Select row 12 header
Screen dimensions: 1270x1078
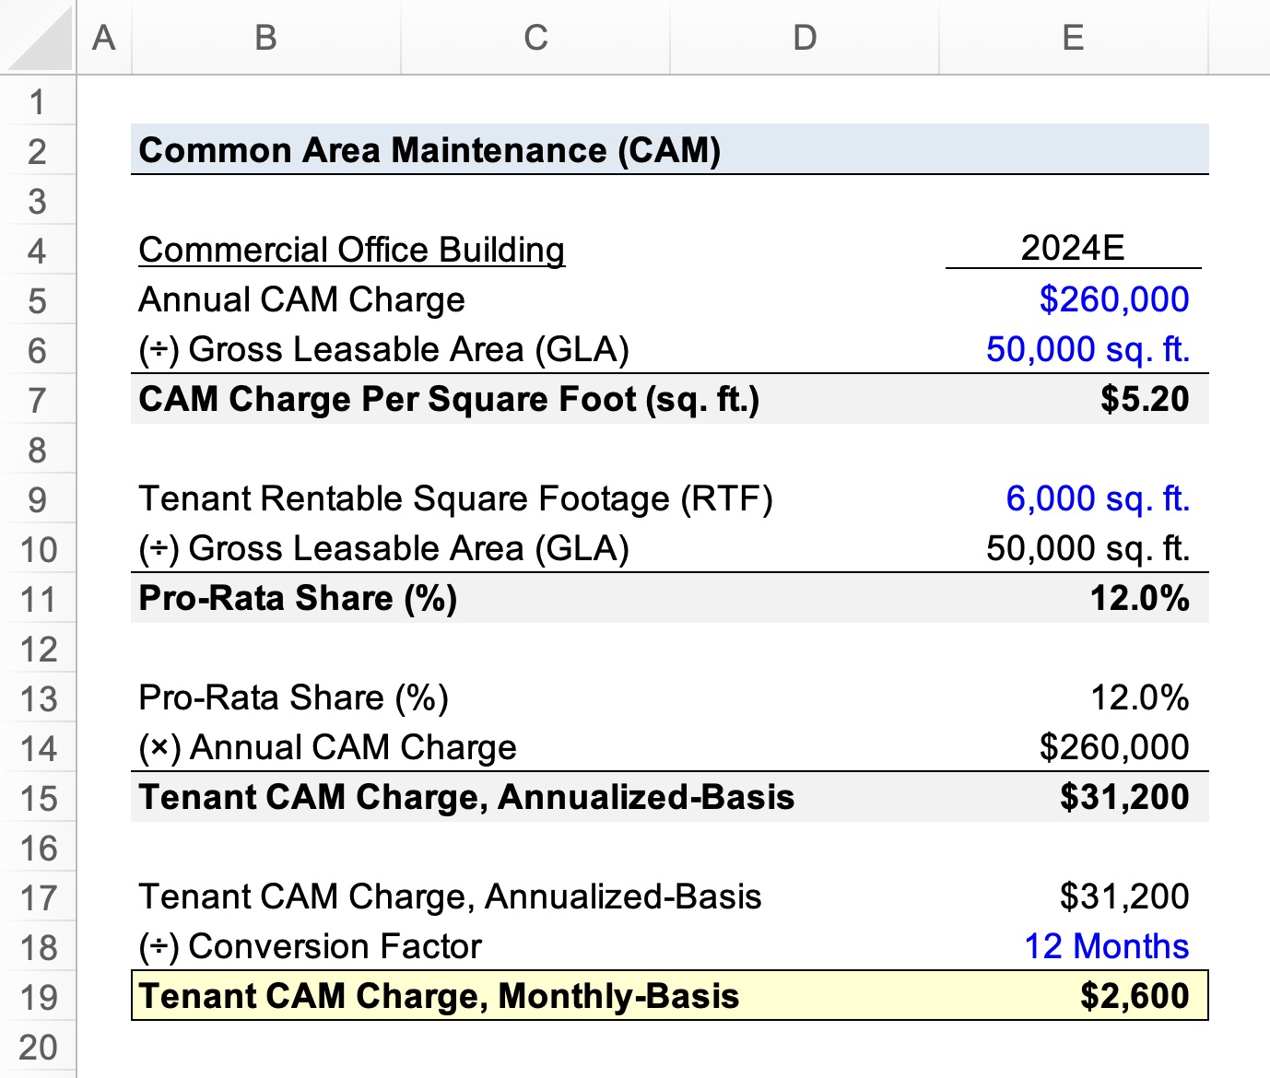(x=38, y=648)
